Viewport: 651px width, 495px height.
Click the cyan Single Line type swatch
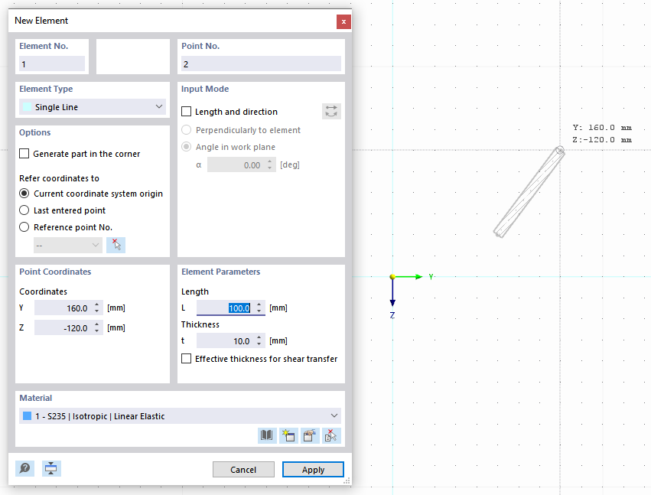[x=27, y=106]
